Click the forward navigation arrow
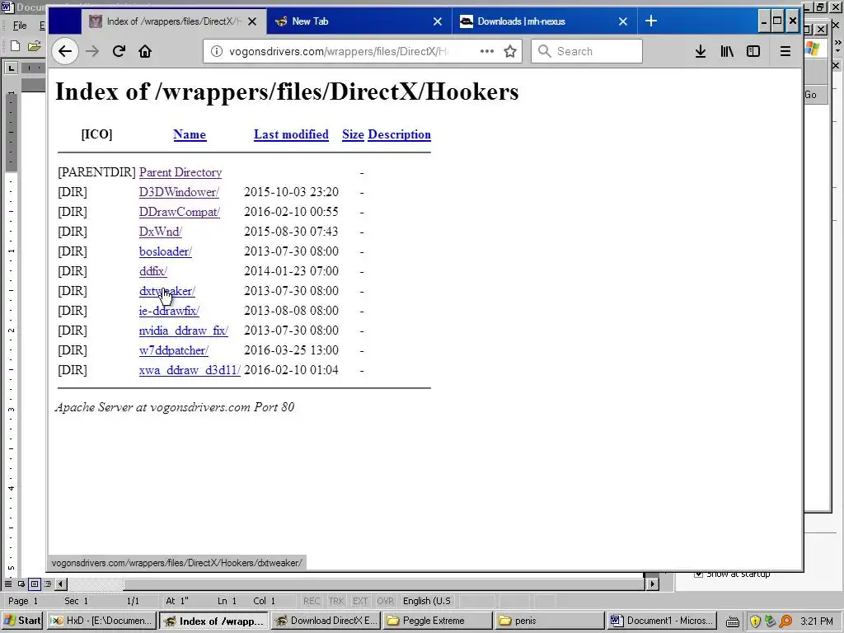 click(x=92, y=52)
